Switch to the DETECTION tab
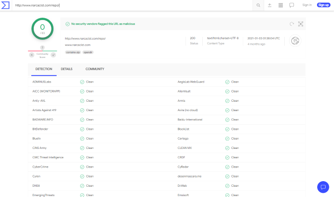Viewport: 334px width, 197px height. pos(44,69)
